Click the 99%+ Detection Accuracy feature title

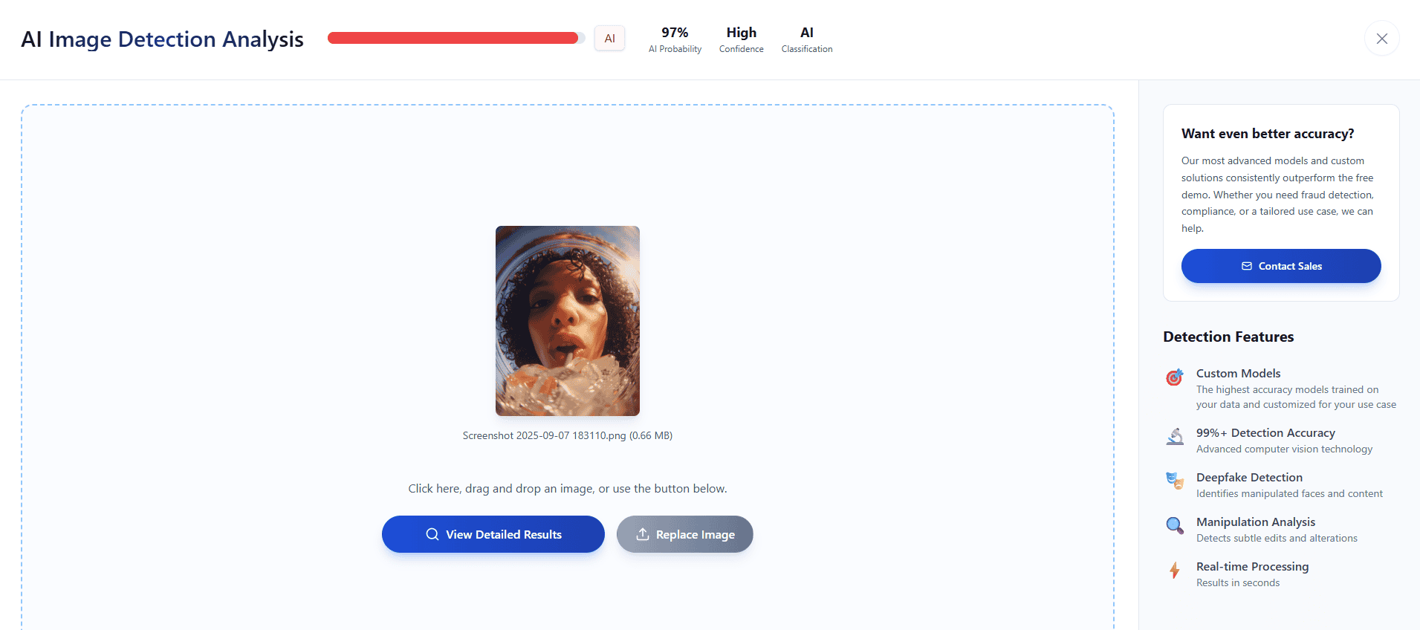[x=1265, y=432]
